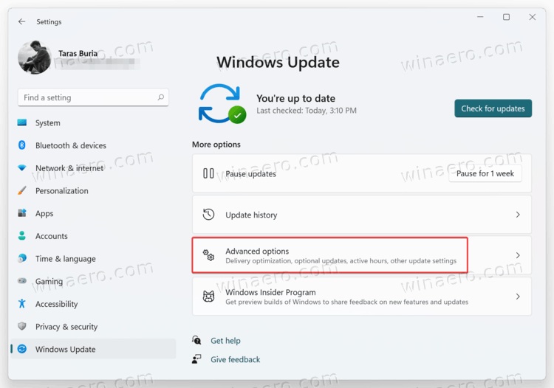554x388 pixels.
Task: Select the Accessibility label
Action: click(x=57, y=304)
